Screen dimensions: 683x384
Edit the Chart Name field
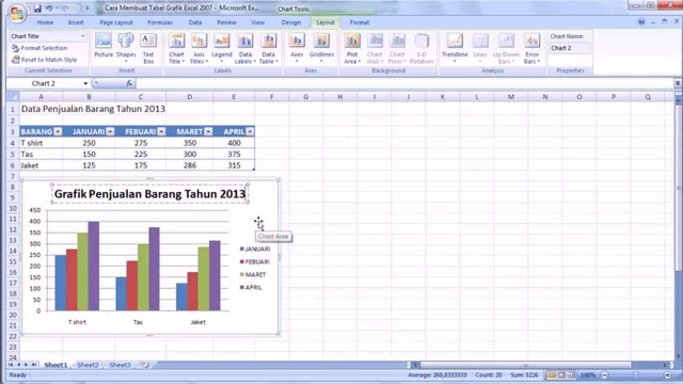tap(570, 48)
